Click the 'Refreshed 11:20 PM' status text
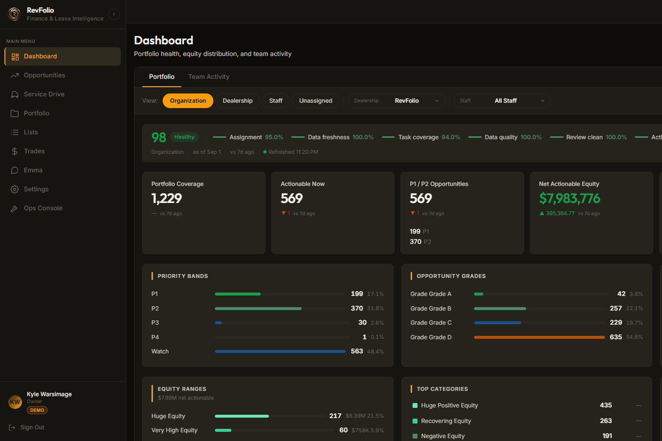This screenshot has height=441, width=662. (291, 152)
